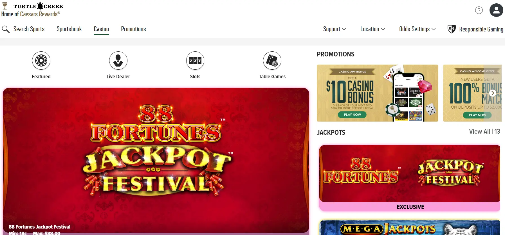Select the Casino tab
This screenshot has height=235, width=505.
point(101,29)
